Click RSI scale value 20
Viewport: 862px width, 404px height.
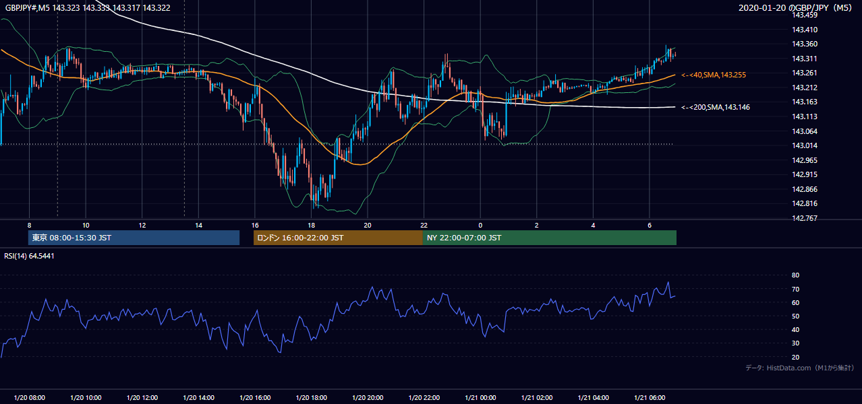pos(795,357)
